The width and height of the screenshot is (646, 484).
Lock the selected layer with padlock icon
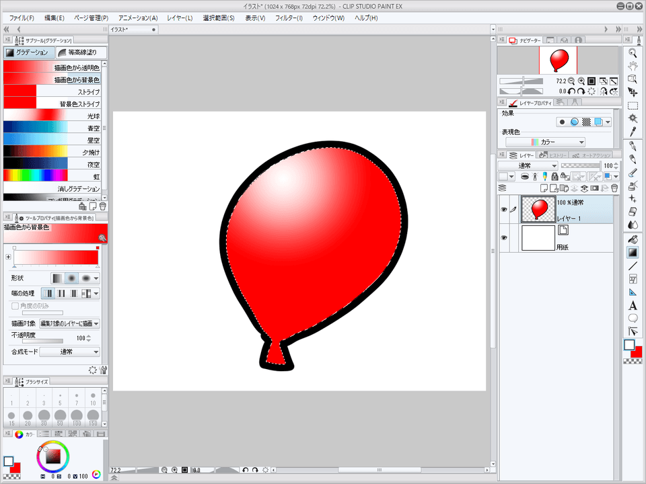coord(555,176)
